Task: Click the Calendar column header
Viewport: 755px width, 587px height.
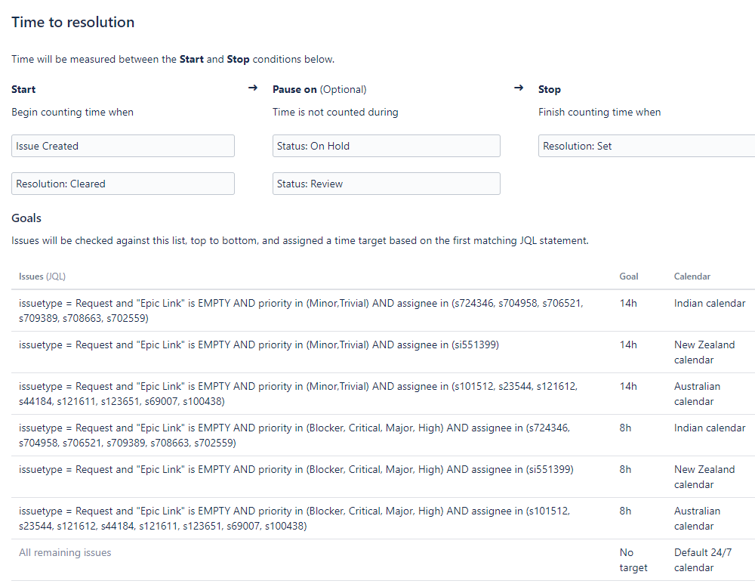Action: 692,277
